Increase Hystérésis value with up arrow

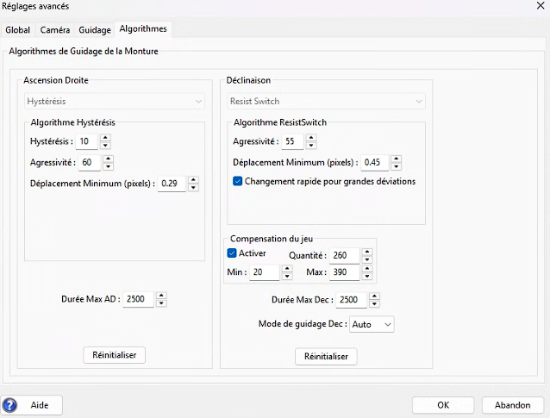point(105,138)
